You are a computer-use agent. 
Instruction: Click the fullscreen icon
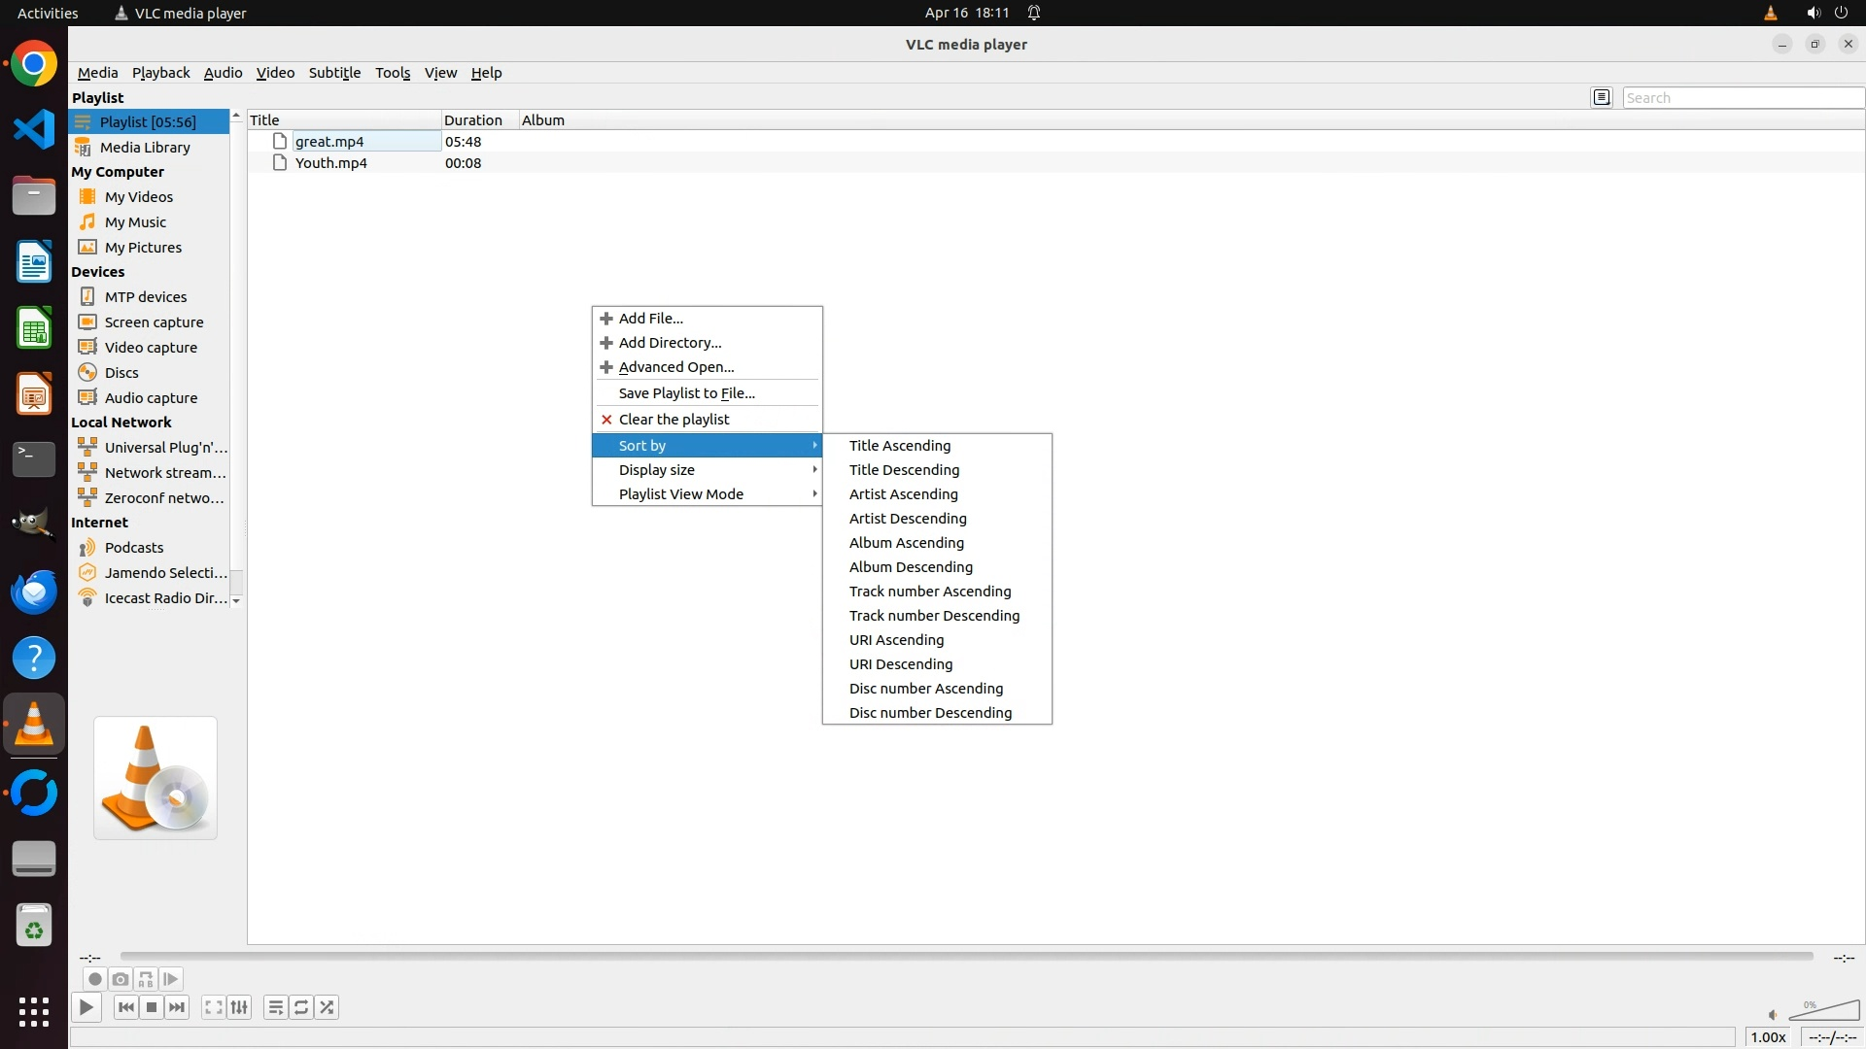coord(214,1007)
